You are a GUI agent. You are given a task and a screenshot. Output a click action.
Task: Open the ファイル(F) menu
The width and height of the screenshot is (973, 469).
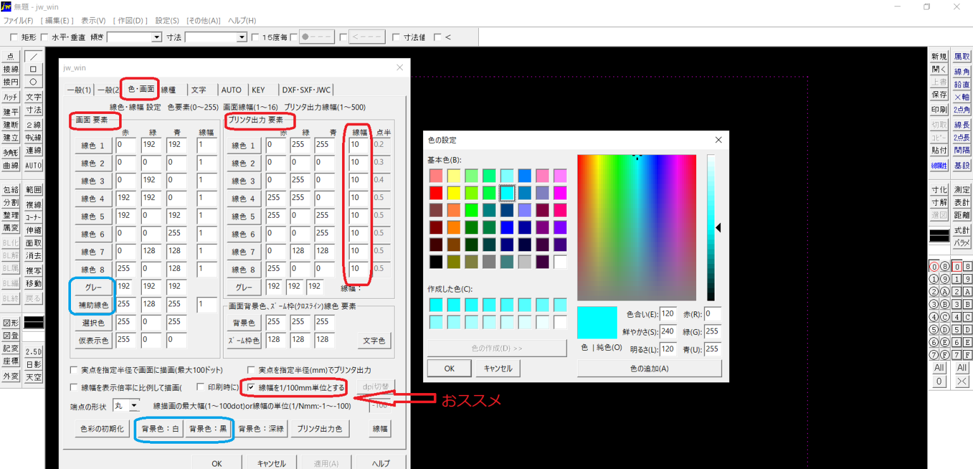pos(18,21)
